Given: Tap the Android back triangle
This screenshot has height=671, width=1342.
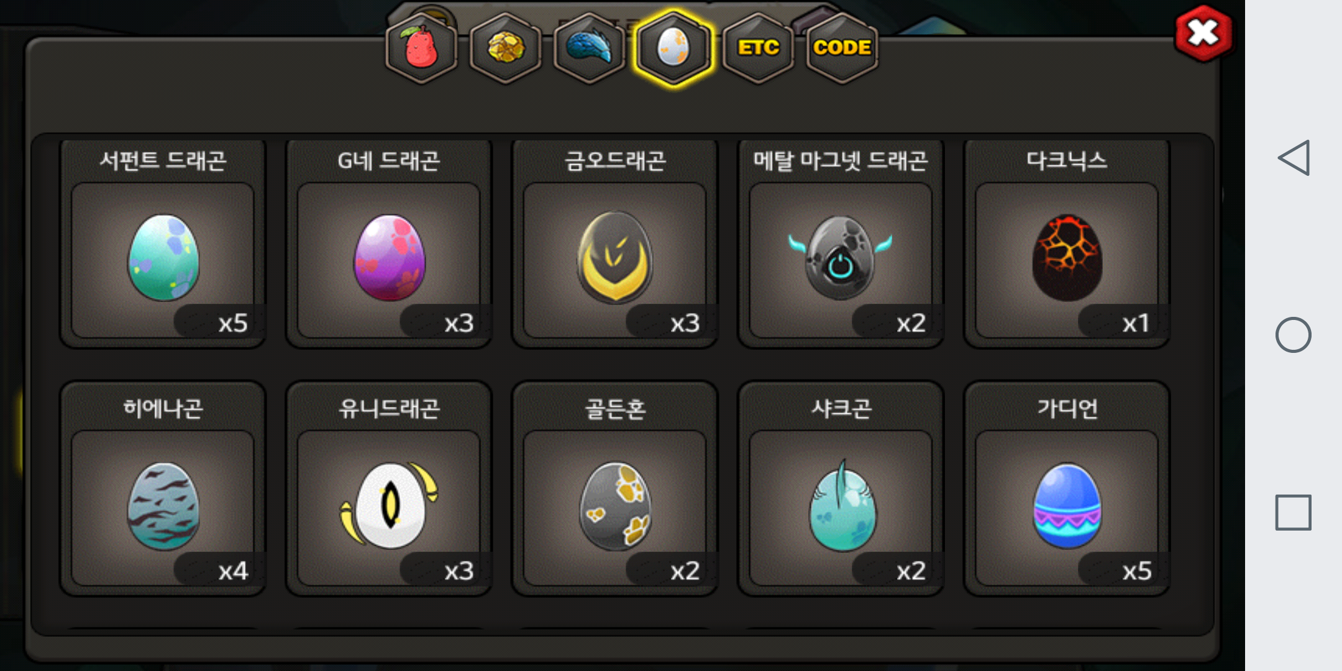Looking at the screenshot, I should click(1294, 158).
